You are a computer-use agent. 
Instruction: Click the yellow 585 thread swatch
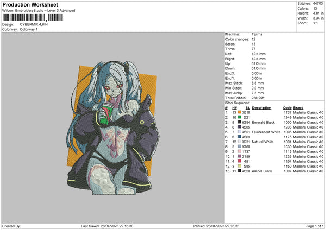pos(240,166)
